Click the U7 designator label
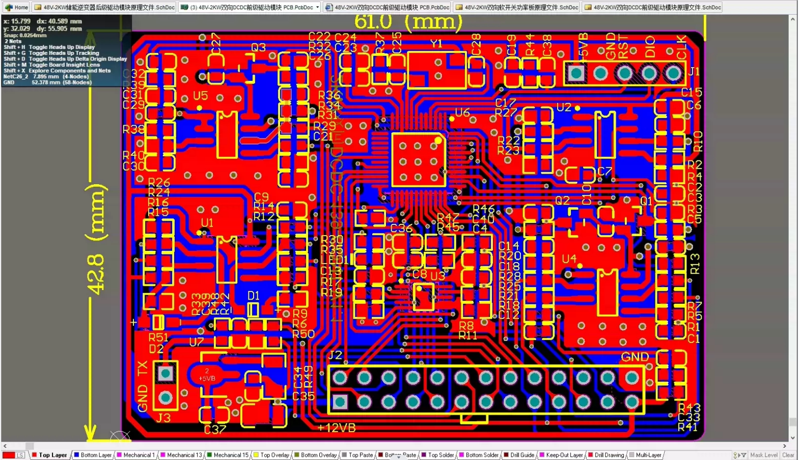 [196, 342]
